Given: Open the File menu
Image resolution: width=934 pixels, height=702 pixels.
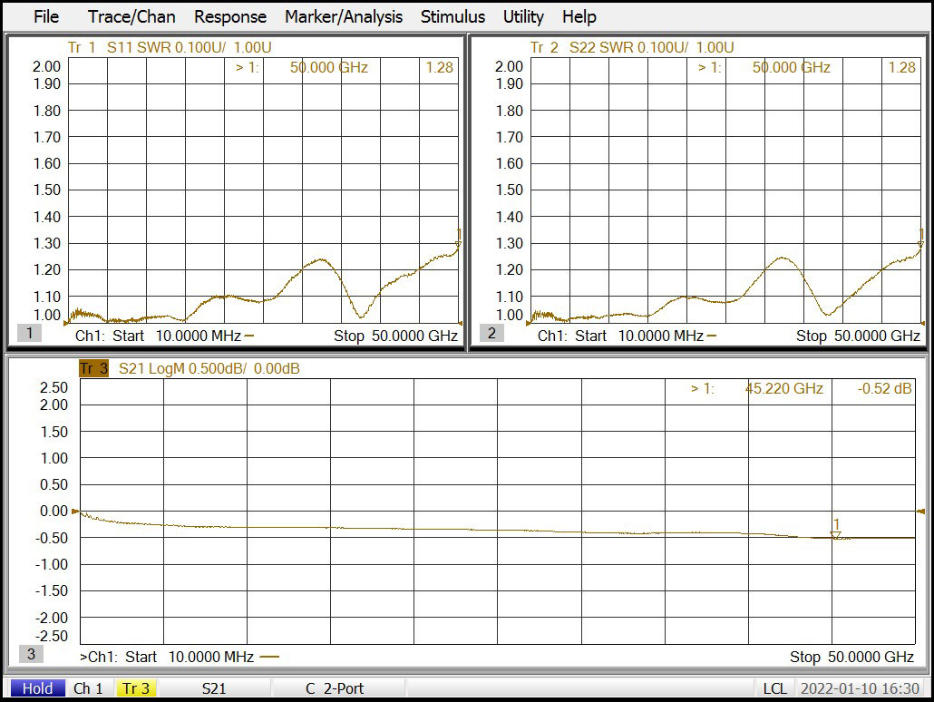Looking at the screenshot, I should pos(45,16).
